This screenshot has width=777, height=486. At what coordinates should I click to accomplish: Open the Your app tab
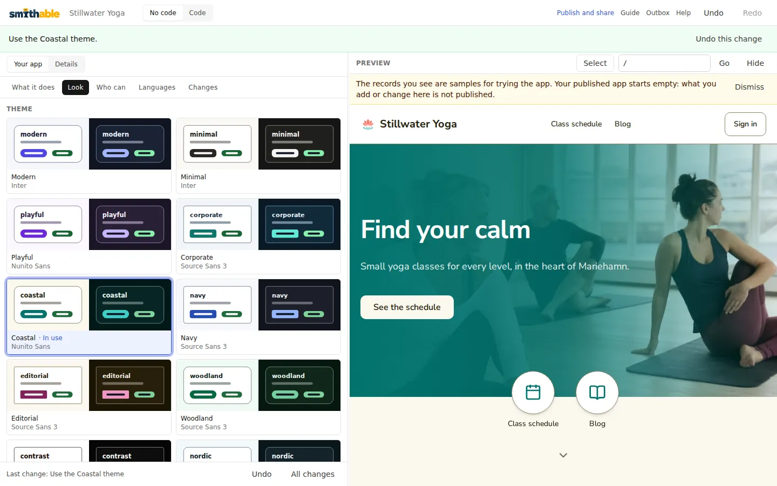tap(28, 64)
